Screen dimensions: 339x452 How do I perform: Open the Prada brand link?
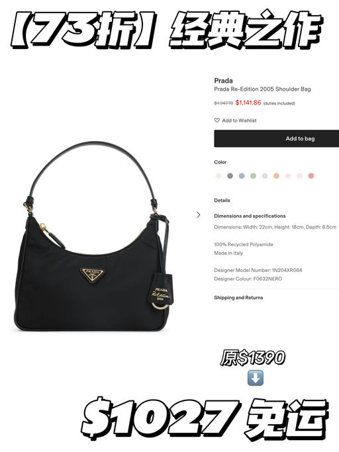click(223, 81)
